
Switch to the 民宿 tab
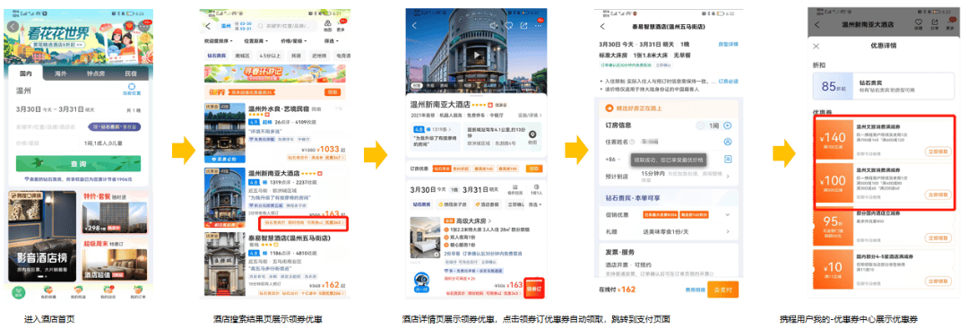130,74
